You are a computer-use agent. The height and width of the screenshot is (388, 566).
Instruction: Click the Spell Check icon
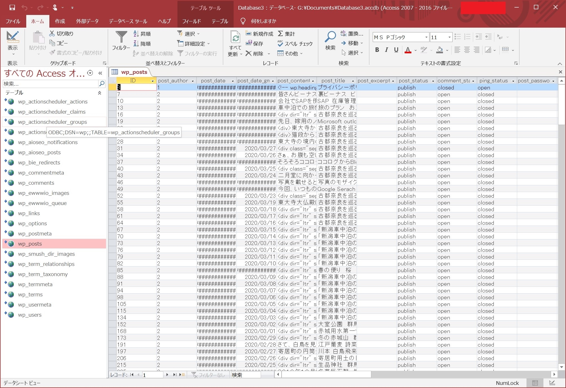(280, 44)
